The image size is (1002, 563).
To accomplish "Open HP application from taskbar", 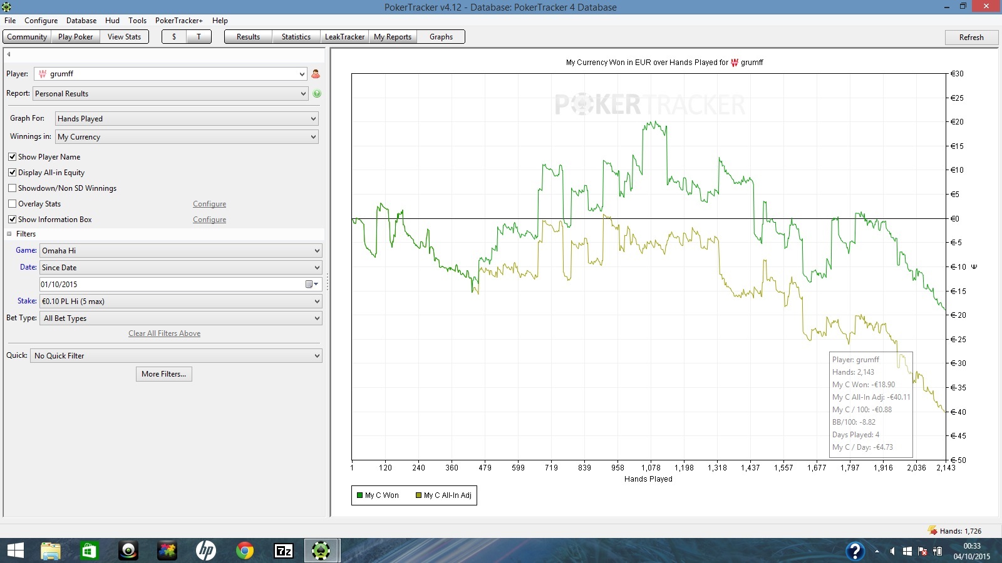I will pyautogui.click(x=206, y=550).
